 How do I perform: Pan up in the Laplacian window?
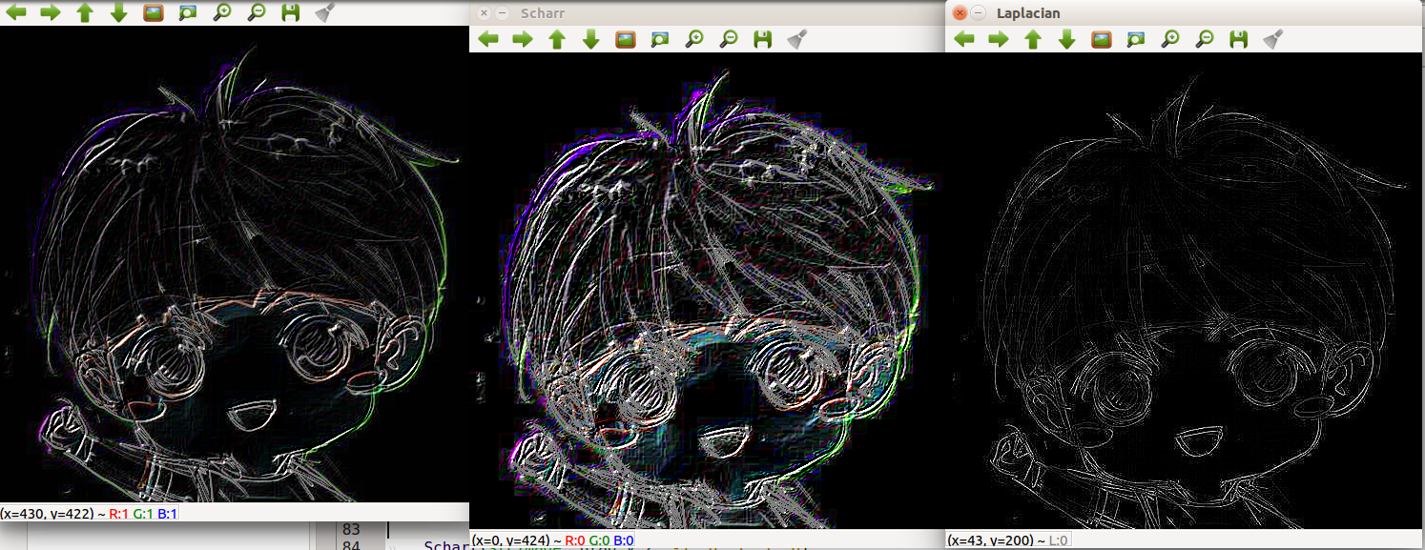(x=1033, y=39)
